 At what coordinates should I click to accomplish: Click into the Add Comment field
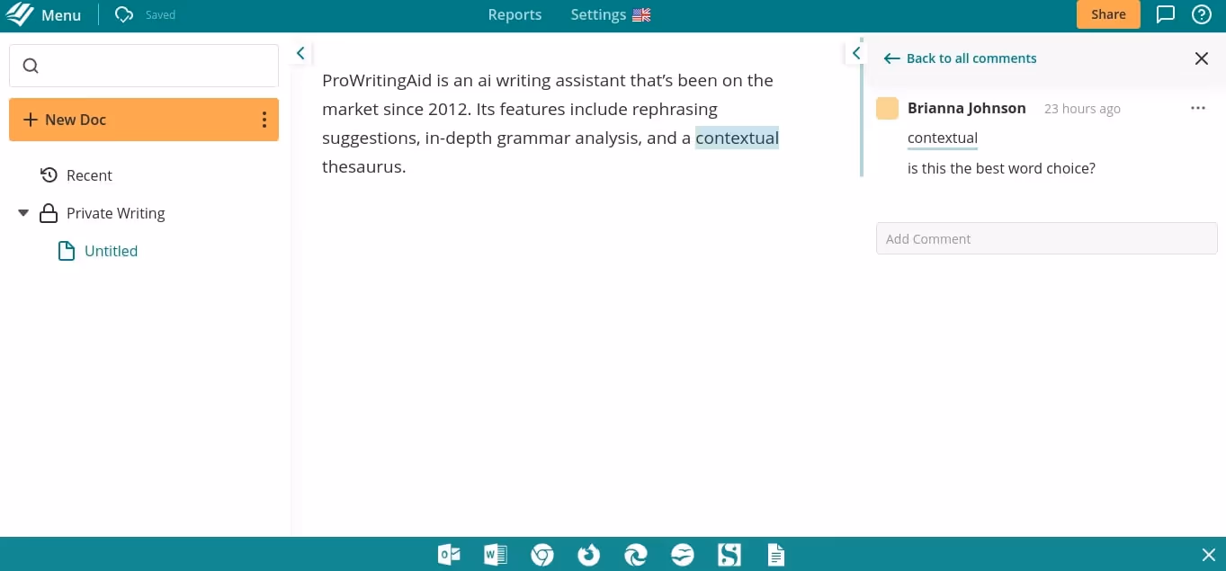1047,238
